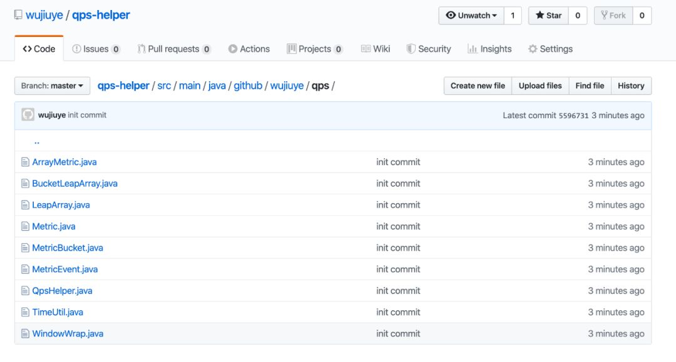Click the Security shield icon
676x362 pixels.
pyautogui.click(x=411, y=49)
